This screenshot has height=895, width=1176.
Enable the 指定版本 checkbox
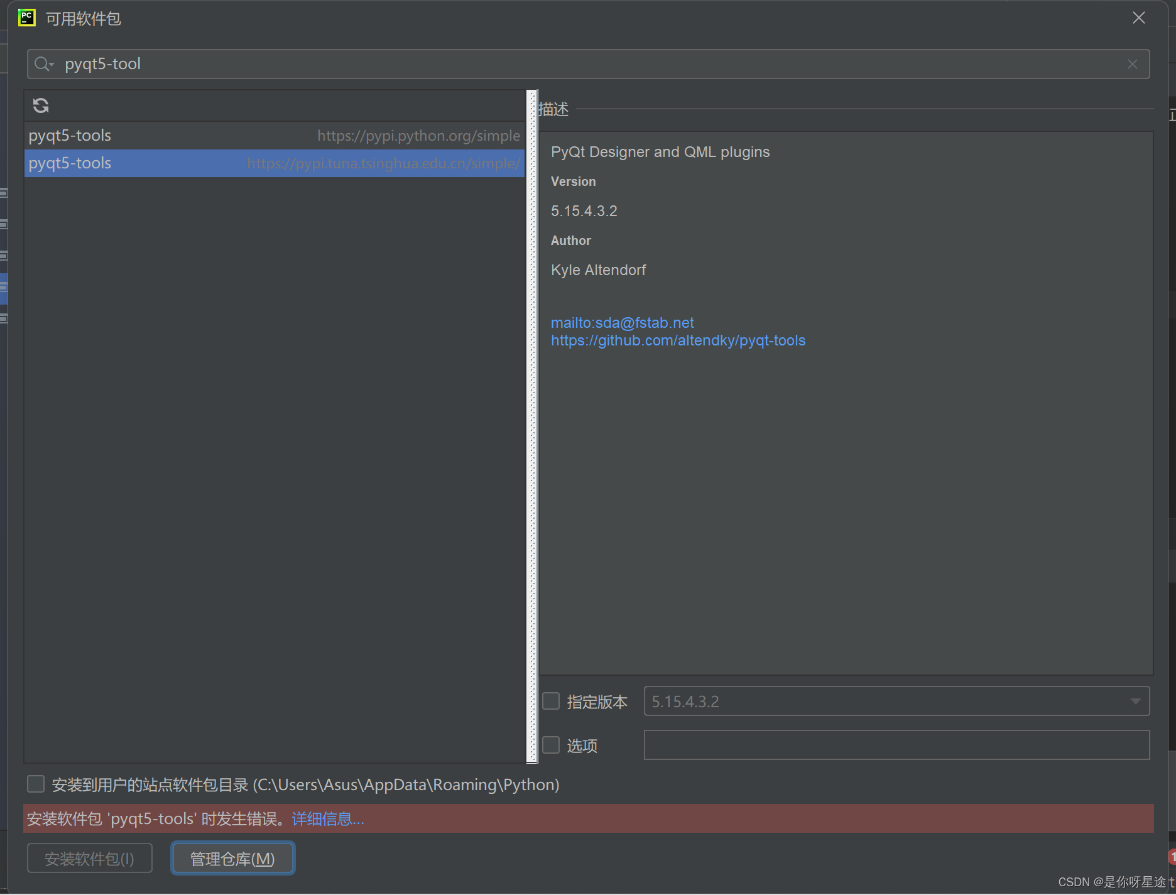tap(551, 701)
